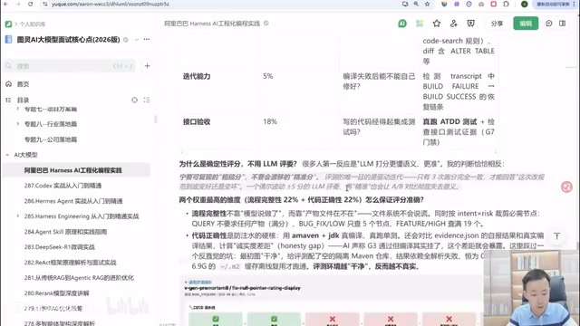Open 283.DeepSeek-R1微调实战
Image resolution: width=580 pixels, height=326 pixels.
click(60, 247)
